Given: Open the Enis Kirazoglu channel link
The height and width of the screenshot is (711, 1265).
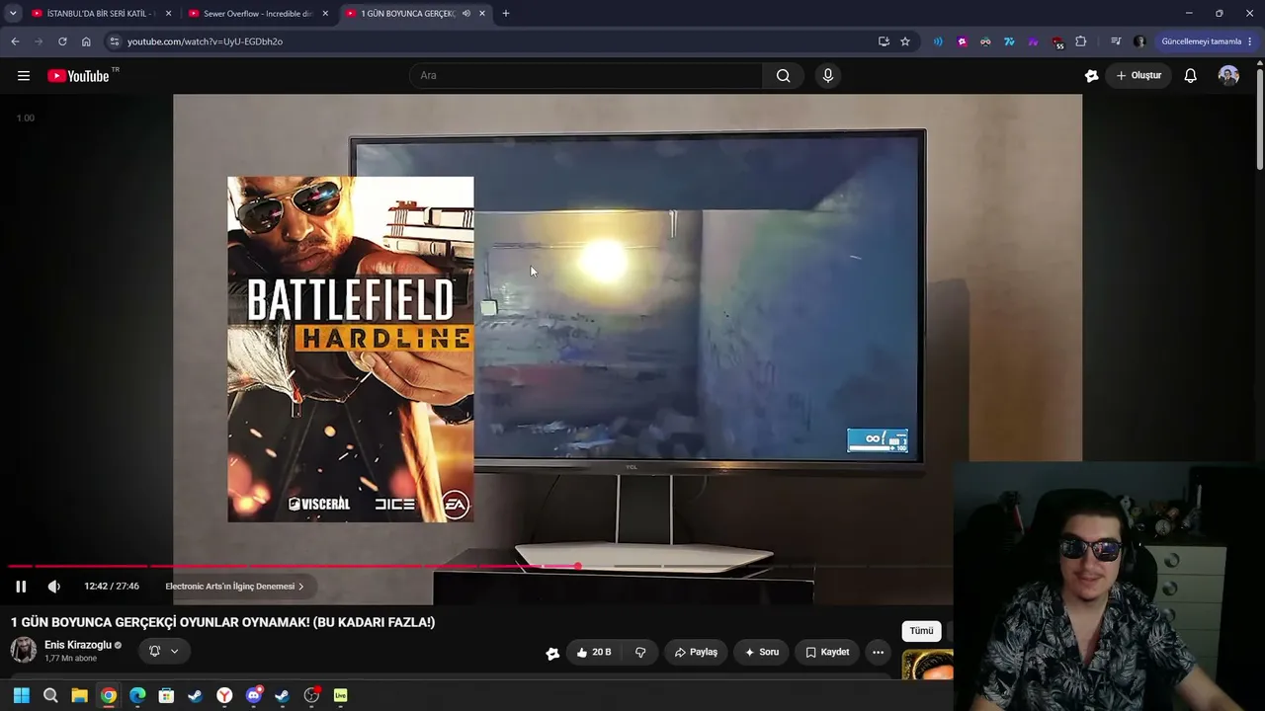Looking at the screenshot, I should (78, 645).
